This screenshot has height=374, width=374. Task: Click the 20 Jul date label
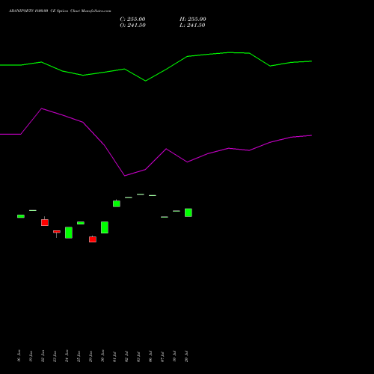(186, 356)
